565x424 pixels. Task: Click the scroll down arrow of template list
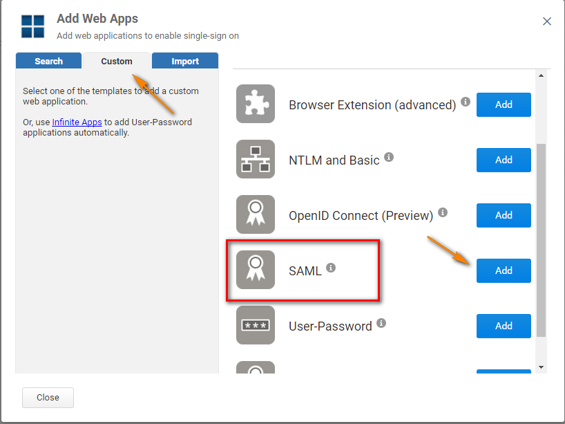[x=541, y=367]
